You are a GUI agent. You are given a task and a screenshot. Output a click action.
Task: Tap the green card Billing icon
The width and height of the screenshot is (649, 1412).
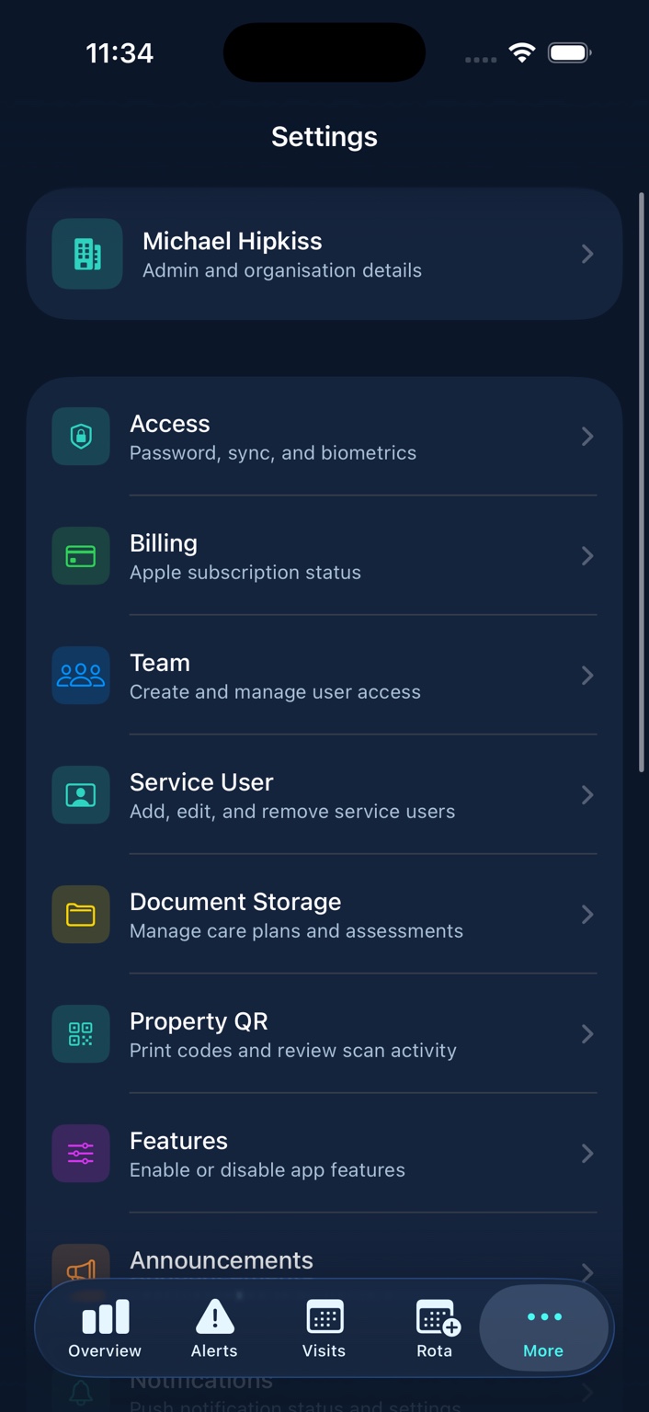(x=81, y=555)
